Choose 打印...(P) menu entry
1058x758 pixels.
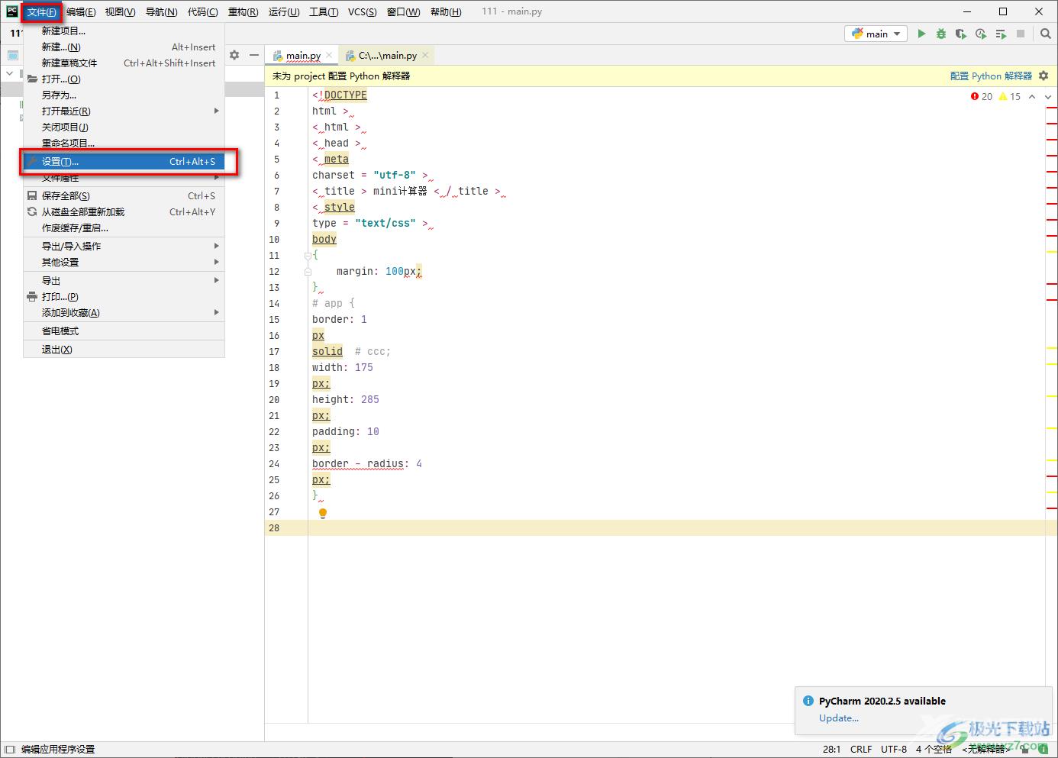point(124,296)
